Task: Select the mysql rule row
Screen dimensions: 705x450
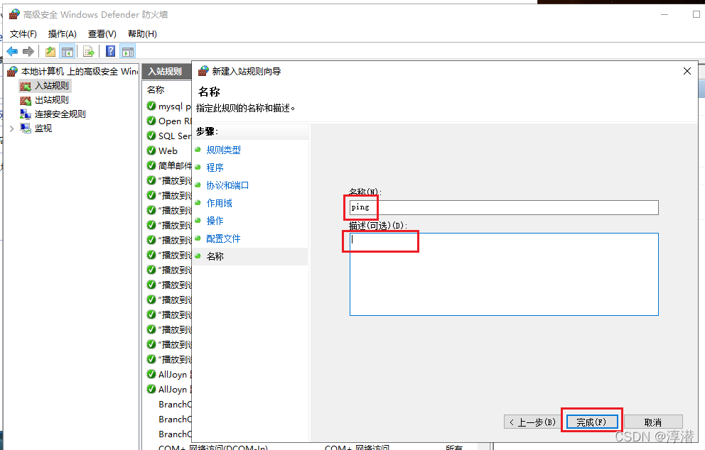Action: tap(169, 106)
